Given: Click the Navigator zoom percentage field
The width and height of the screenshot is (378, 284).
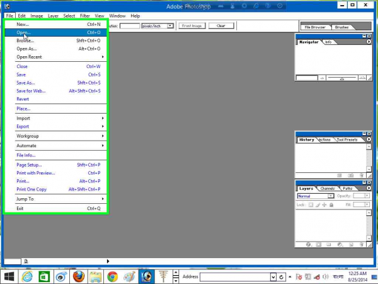Looking at the screenshot, I should [x=307, y=78].
